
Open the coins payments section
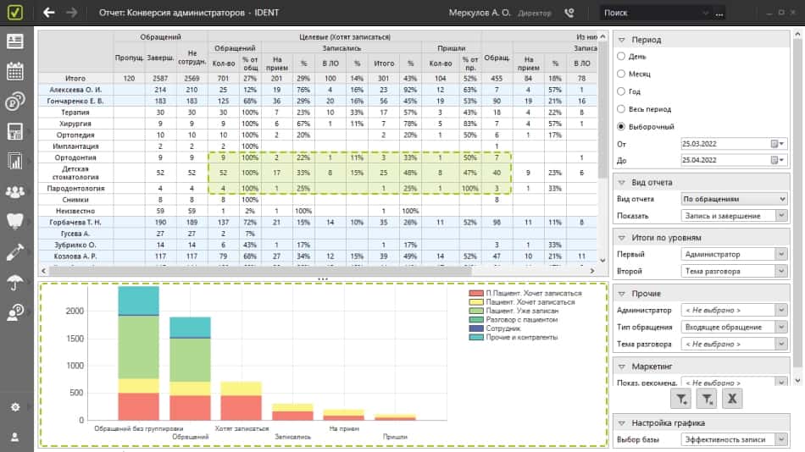click(14, 102)
